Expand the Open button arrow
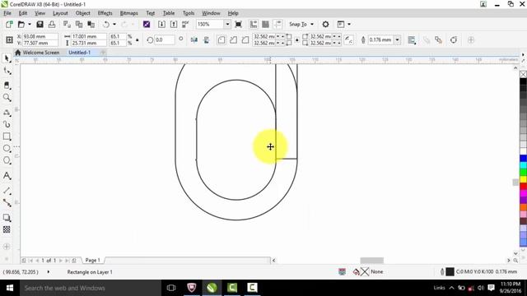The width and height of the screenshot is (527, 296). click(x=30, y=24)
